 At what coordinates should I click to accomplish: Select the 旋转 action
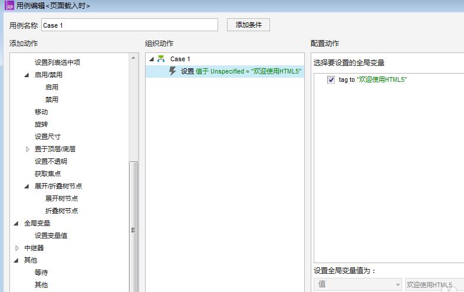[41, 124]
